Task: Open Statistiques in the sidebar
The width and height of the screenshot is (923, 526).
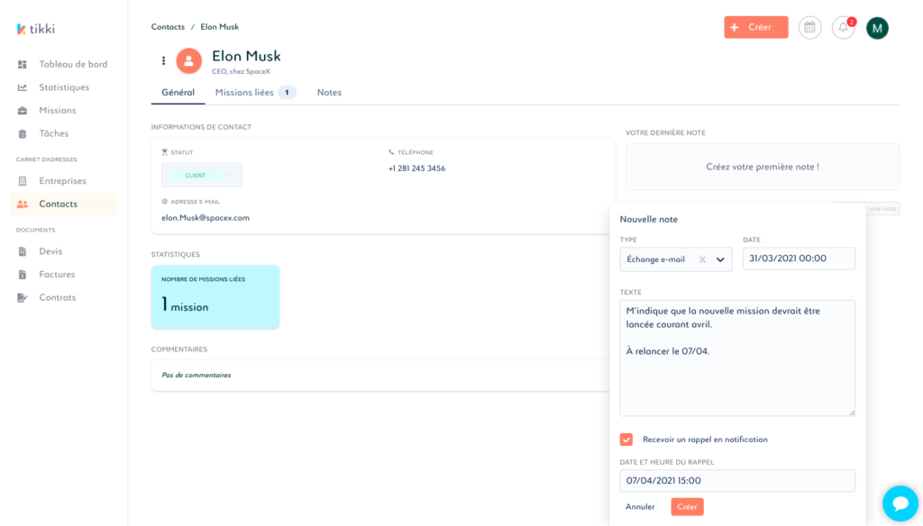Action: pyautogui.click(x=64, y=87)
